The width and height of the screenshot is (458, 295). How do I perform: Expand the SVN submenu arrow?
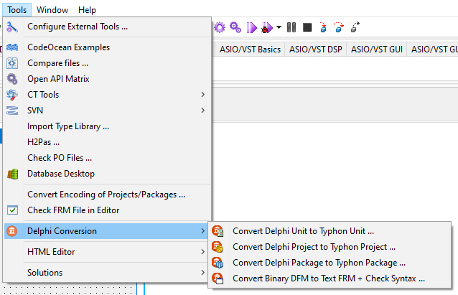click(x=202, y=111)
